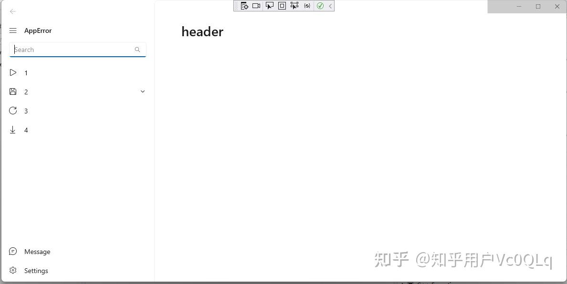Click inside the Search field
Viewport: 567px width, 284px height.
72,49
